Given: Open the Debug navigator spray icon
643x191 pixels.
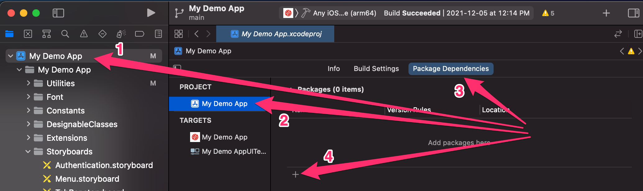Looking at the screenshot, I should (121, 34).
